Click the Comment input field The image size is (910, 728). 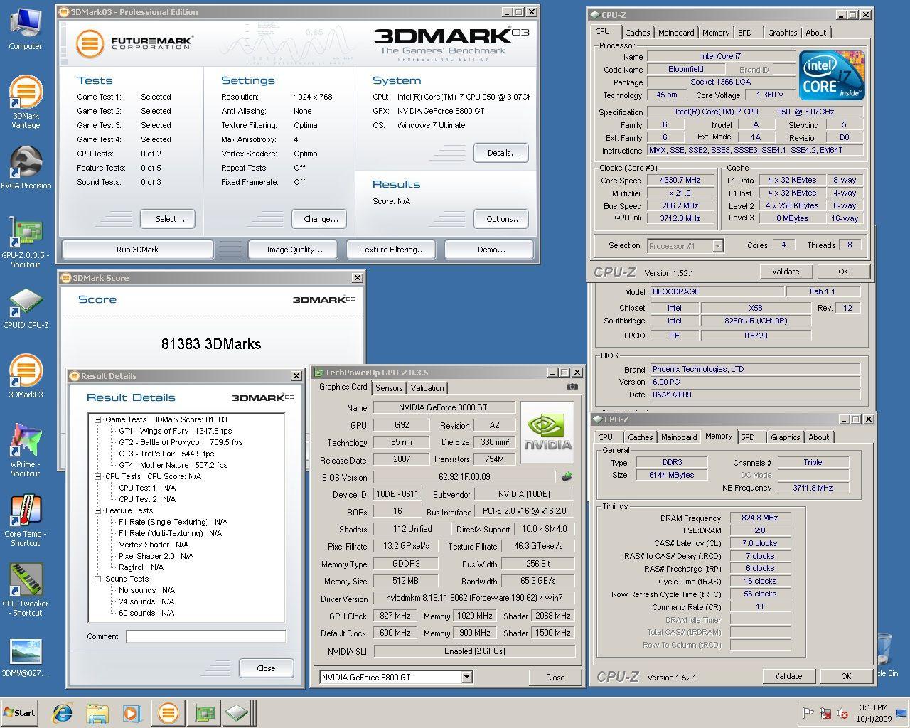pyautogui.click(x=205, y=636)
